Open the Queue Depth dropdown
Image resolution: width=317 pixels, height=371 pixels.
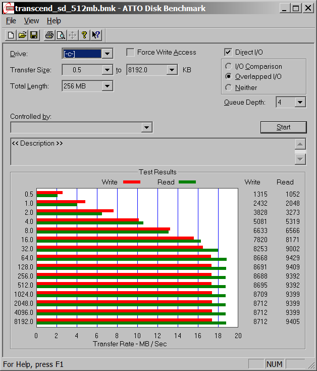(x=300, y=102)
